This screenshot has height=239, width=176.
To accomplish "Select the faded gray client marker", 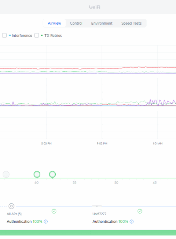I will point(6,174).
